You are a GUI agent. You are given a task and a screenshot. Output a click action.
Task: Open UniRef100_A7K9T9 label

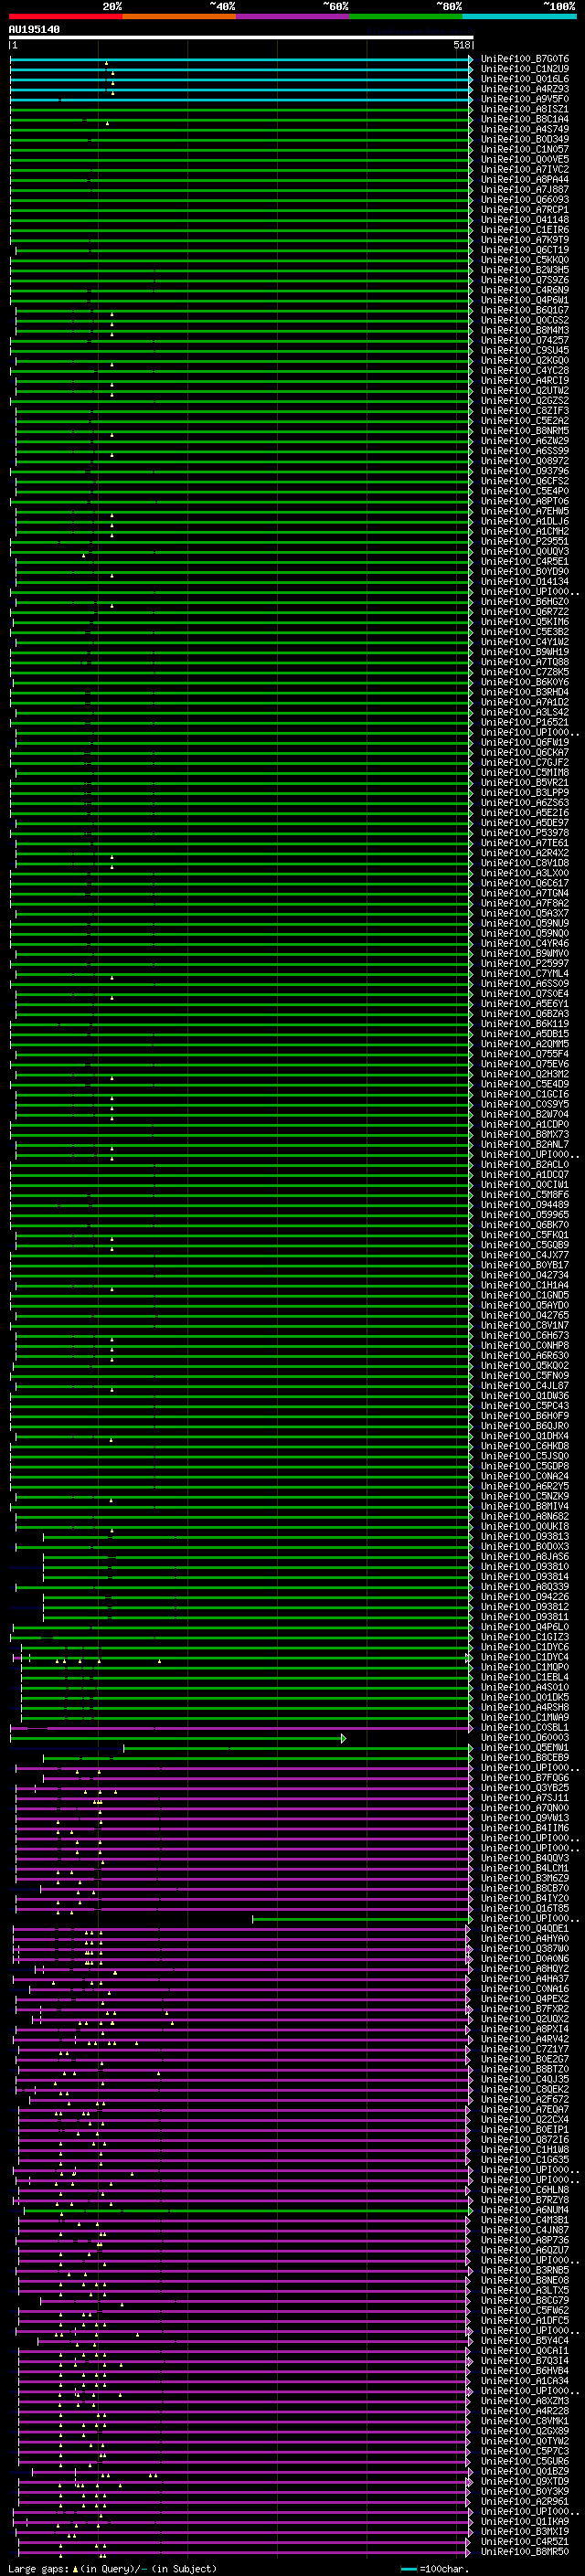[525, 240]
